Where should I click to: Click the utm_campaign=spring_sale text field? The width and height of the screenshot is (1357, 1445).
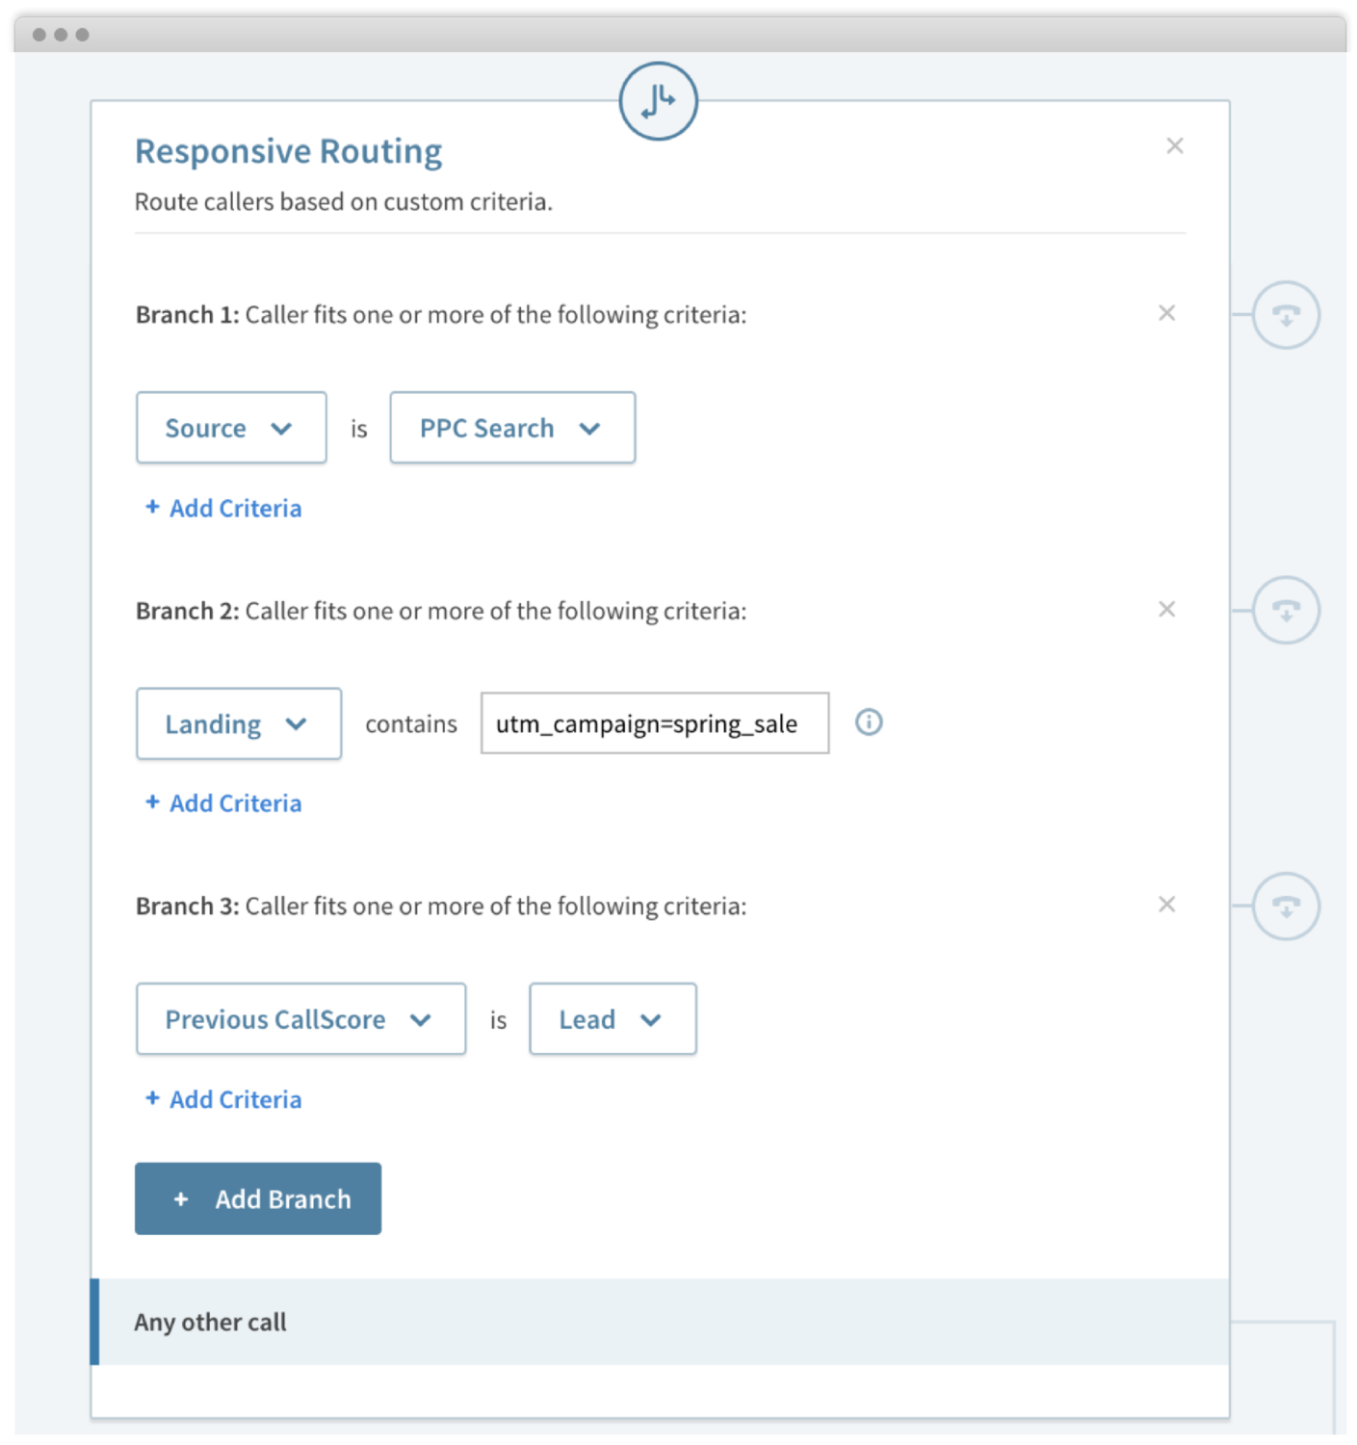point(655,723)
